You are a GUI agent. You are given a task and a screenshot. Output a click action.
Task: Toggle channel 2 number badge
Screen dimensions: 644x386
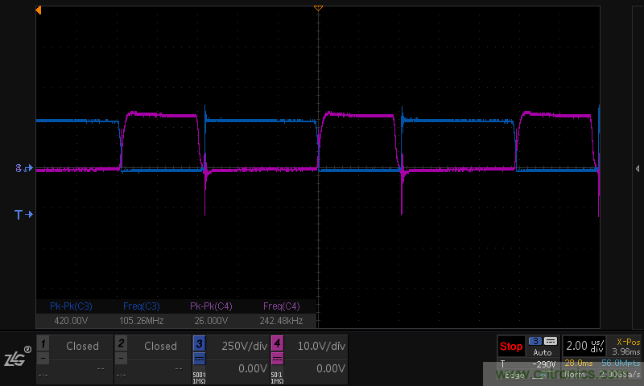121,344
